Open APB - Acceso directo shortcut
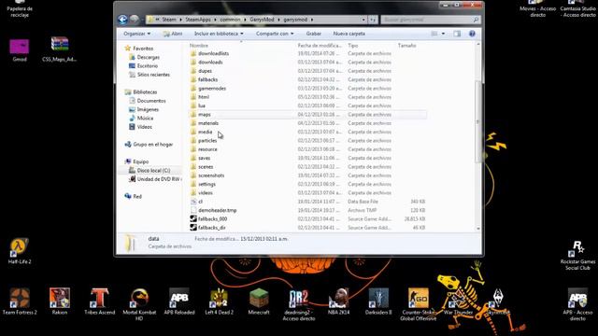 577,304
